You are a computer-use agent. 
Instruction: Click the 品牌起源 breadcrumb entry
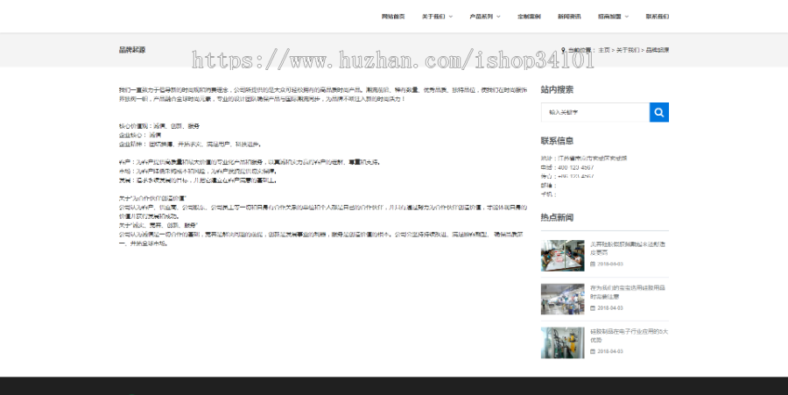click(658, 50)
